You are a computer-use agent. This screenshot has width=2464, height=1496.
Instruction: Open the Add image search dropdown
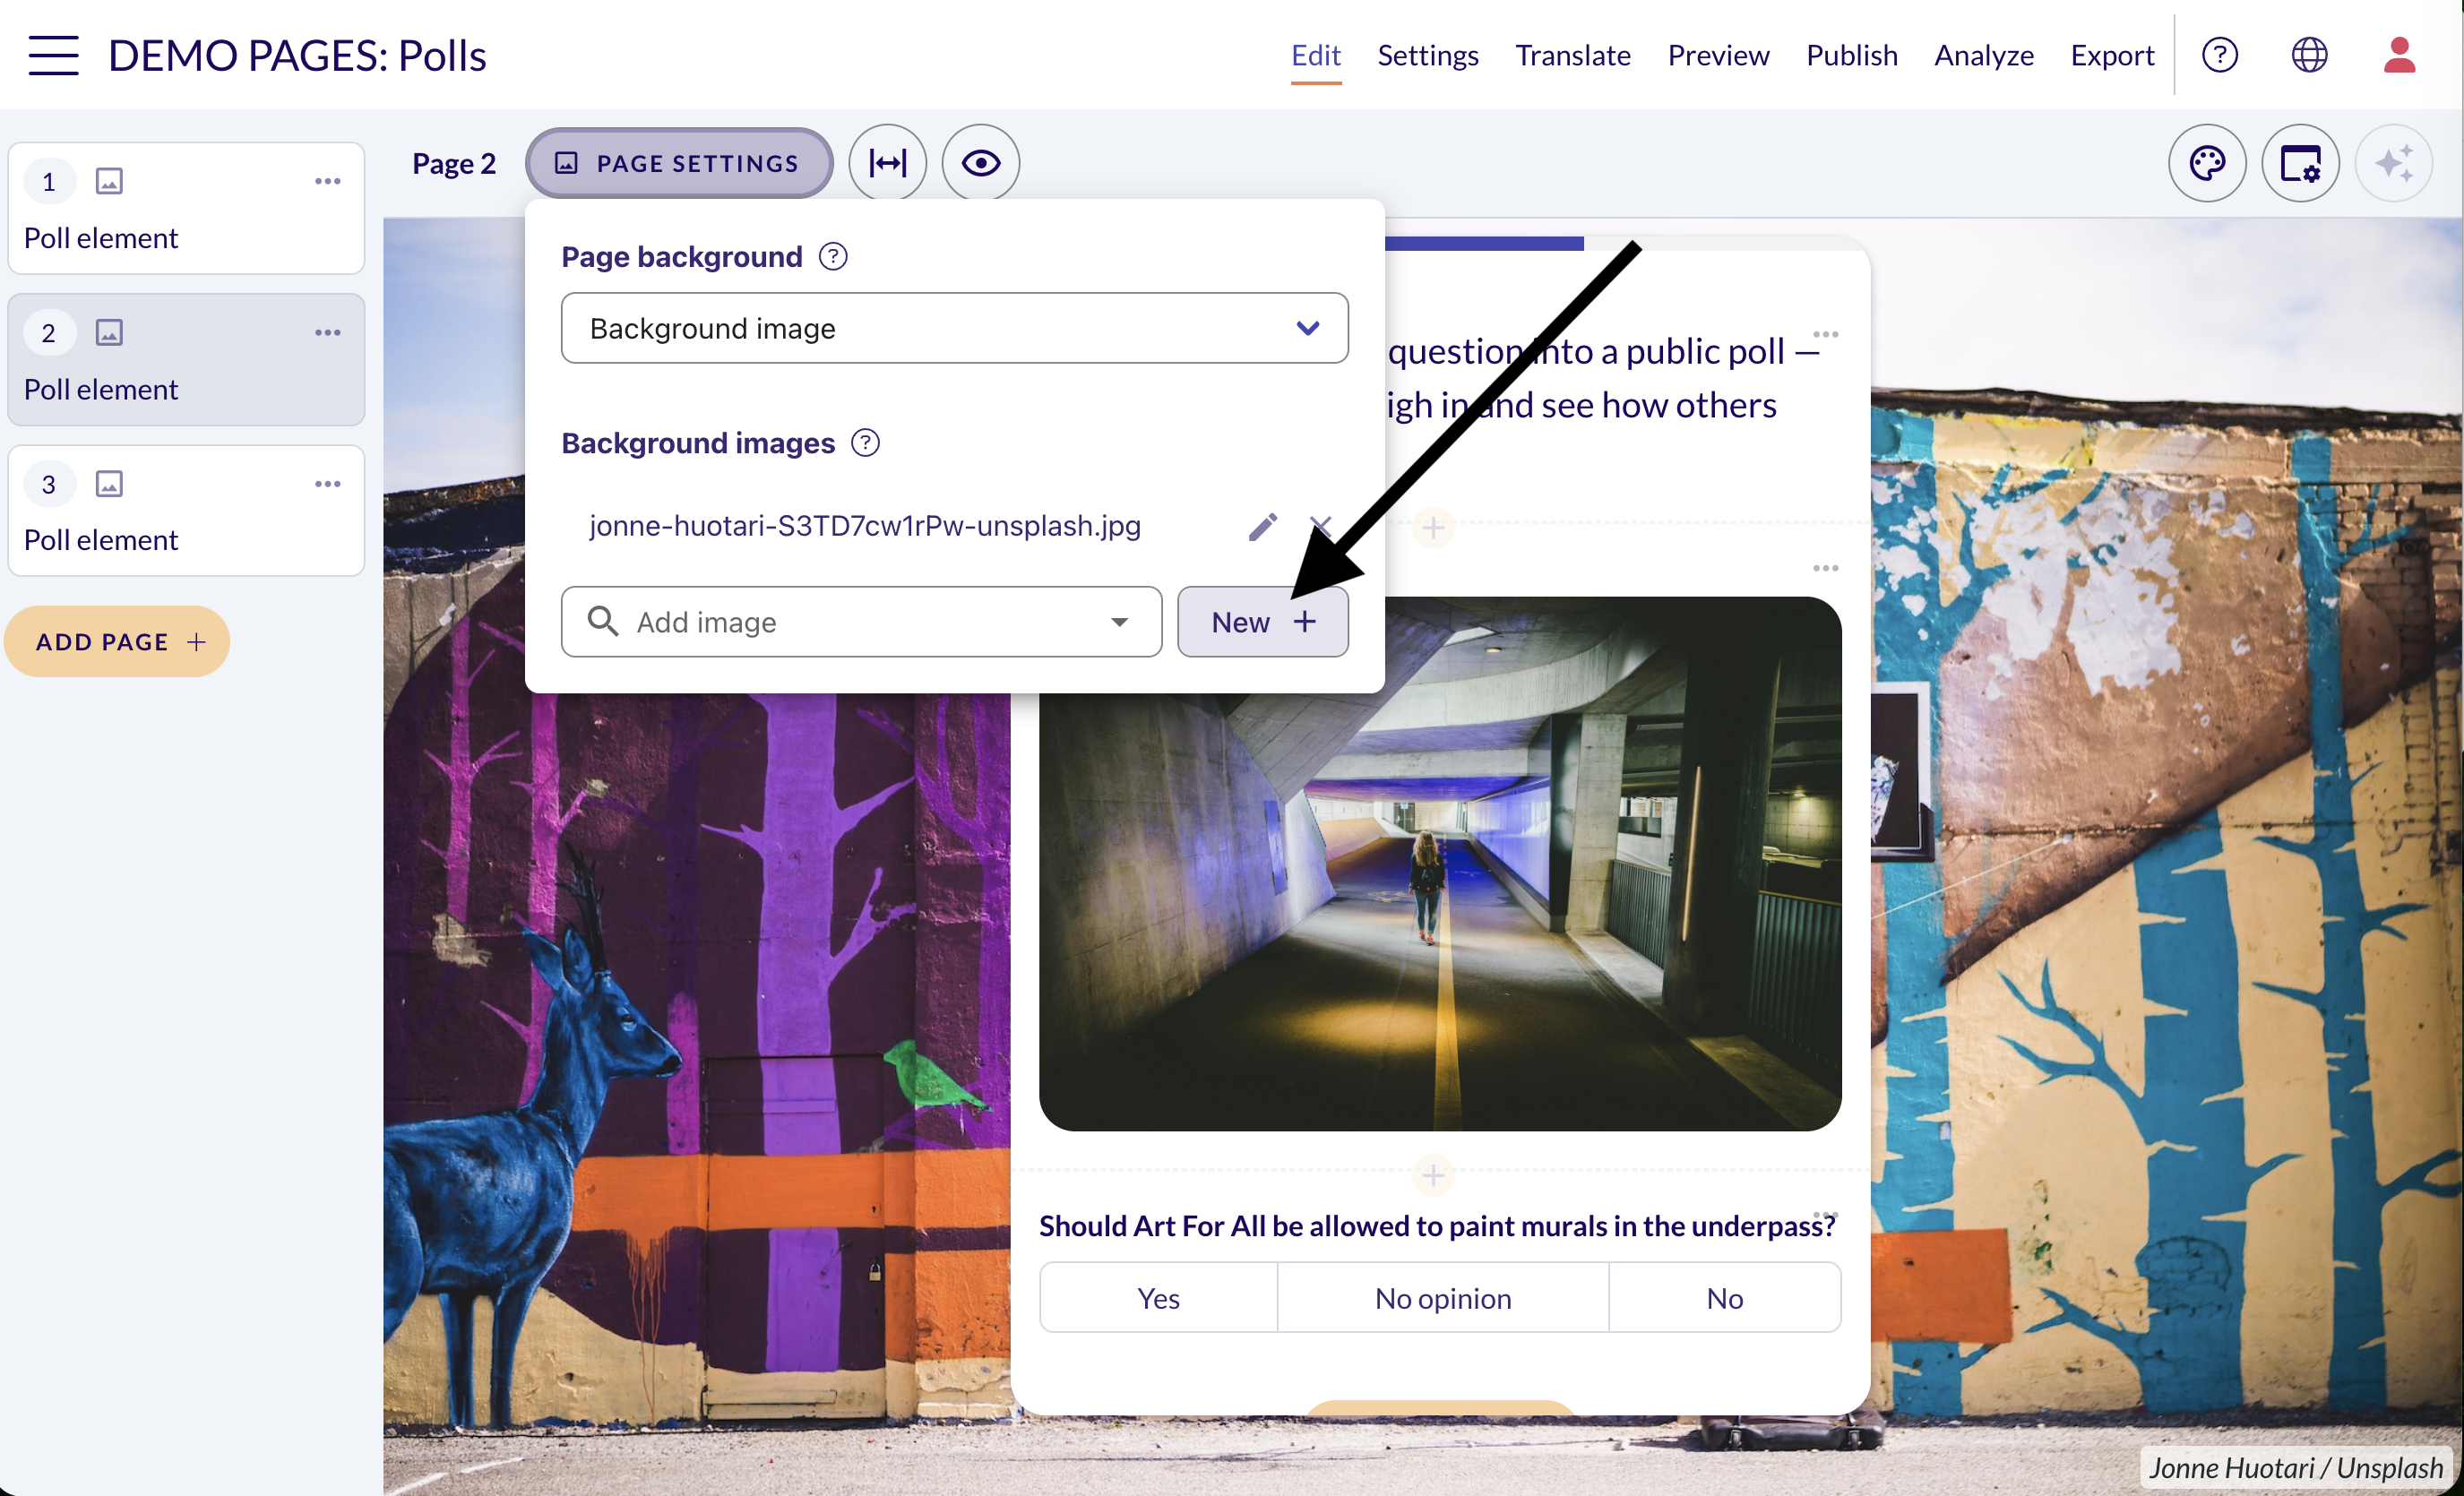(x=861, y=622)
